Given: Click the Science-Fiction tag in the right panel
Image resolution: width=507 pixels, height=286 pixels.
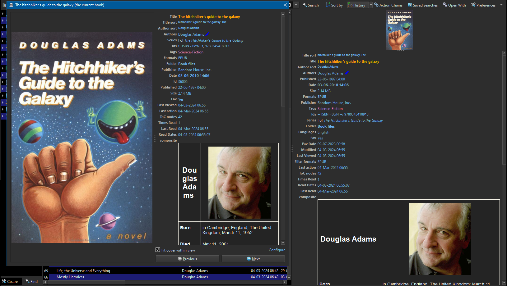Looking at the screenshot, I should point(330,109).
